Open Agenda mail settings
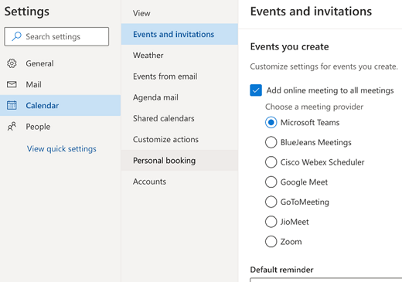The height and width of the screenshot is (282, 402). tap(179, 97)
